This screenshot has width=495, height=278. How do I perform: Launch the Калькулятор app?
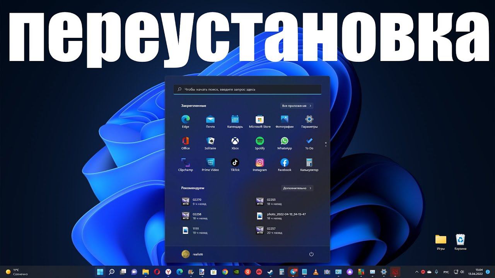(x=309, y=164)
